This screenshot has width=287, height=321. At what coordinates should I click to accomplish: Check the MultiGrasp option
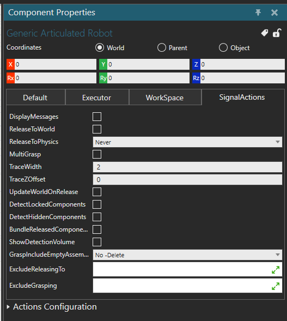(97, 154)
